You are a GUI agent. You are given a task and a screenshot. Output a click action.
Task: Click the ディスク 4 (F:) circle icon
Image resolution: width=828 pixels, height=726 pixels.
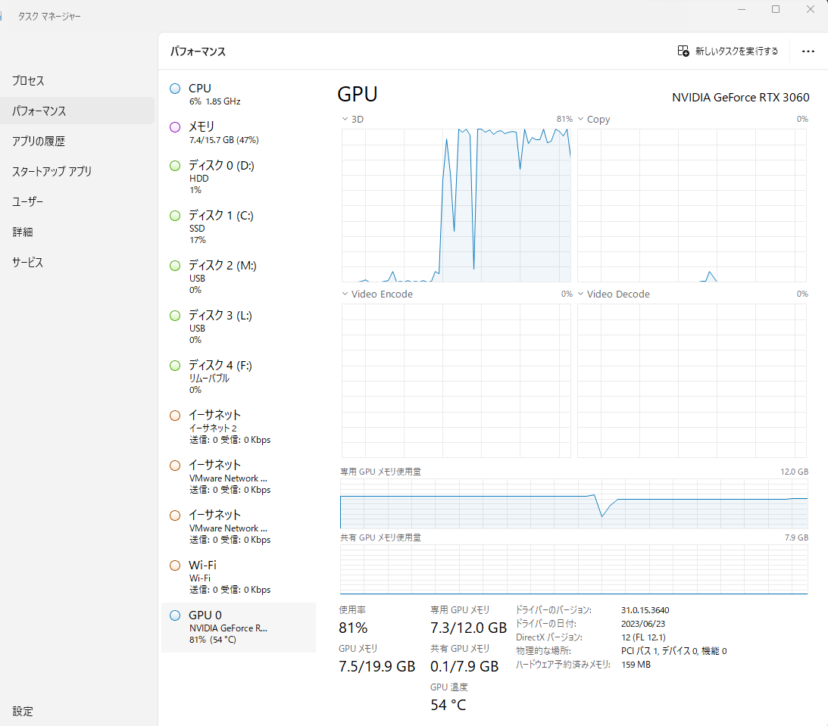175,366
